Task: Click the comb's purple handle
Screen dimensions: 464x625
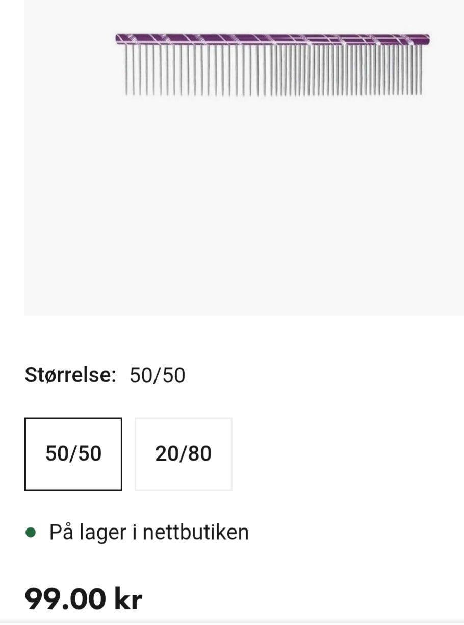Action: [273, 39]
